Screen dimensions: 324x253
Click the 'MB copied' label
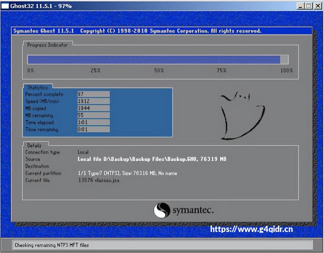(36, 108)
